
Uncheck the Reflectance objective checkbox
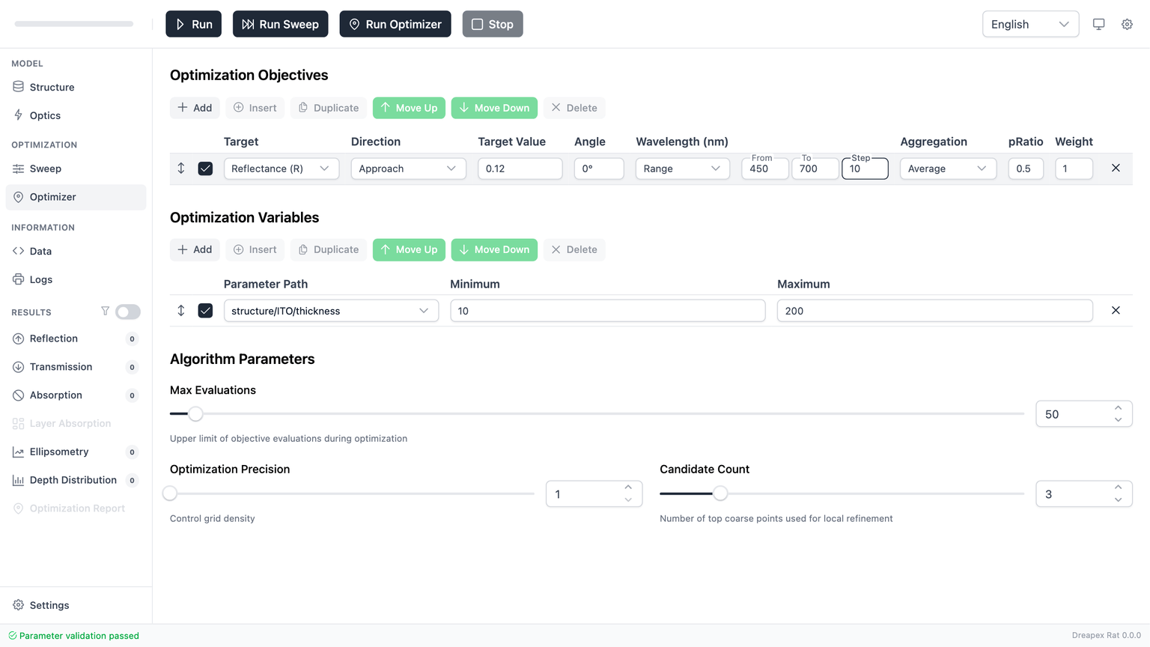click(205, 168)
